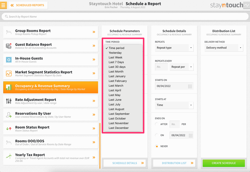The height and width of the screenshot is (172, 250).
Task: Click the Distribution List button
Action: (x=174, y=163)
